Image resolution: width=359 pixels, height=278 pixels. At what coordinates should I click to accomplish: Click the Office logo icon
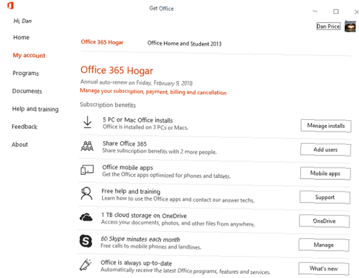tap(10, 5)
